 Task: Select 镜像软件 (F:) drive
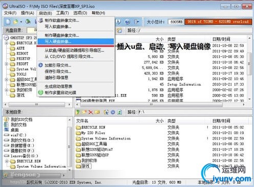[23, 151]
